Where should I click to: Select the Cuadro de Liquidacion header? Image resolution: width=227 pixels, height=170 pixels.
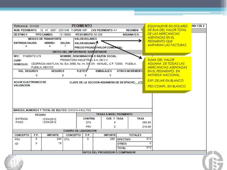(x=80, y=131)
